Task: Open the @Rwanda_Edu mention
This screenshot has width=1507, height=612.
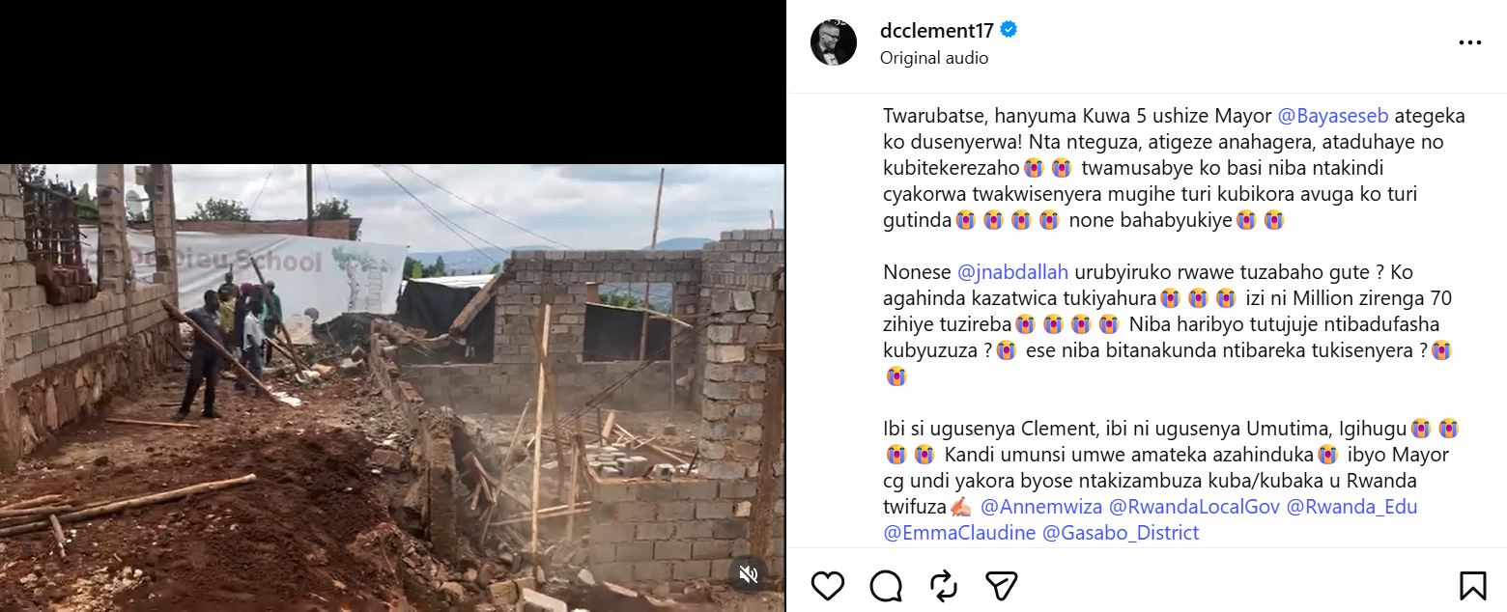Action: point(1351,507)
